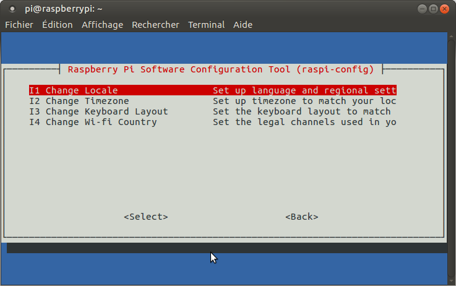Pick I4 Change Wi-fi Country
Screen dimensions: 456x286
coord(93,122)
